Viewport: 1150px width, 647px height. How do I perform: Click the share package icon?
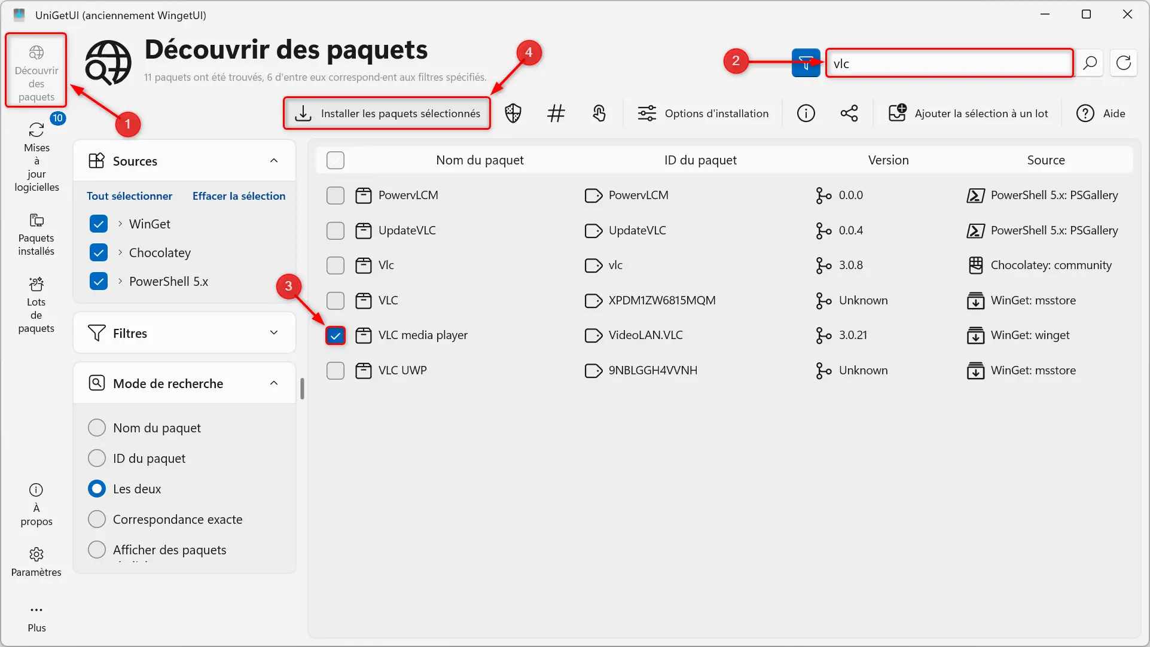click(x=849, y=113)
